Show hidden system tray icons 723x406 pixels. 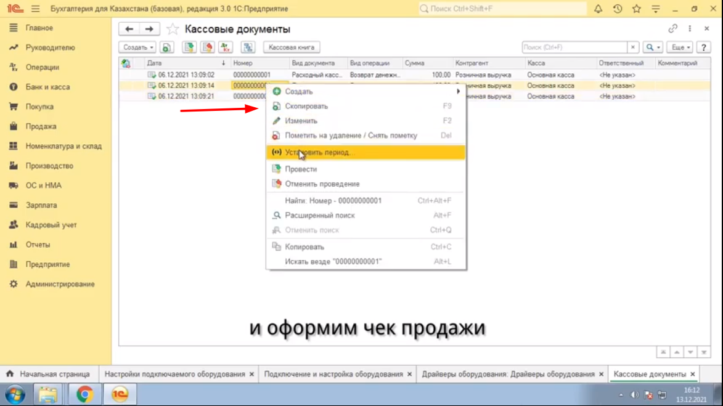621,395
